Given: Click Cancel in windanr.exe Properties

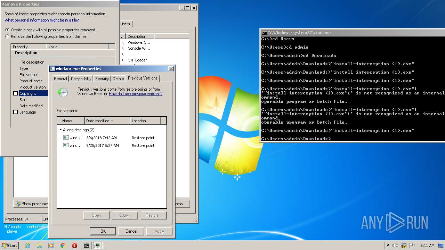Looking at the screenshot, I should (x=131, y=231).
